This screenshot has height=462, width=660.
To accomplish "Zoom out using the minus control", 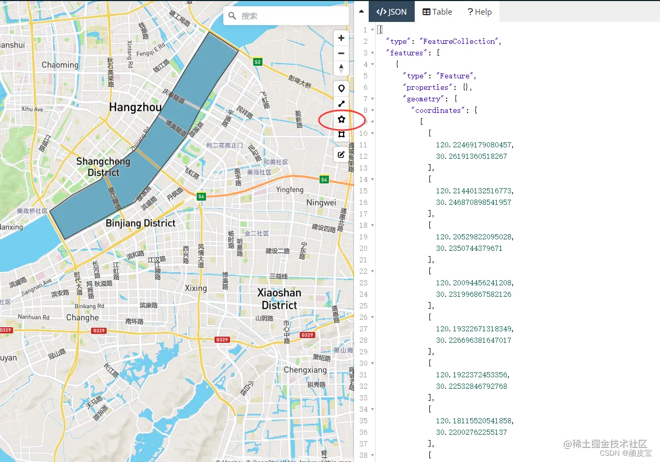I will click(x=341, y=53).
